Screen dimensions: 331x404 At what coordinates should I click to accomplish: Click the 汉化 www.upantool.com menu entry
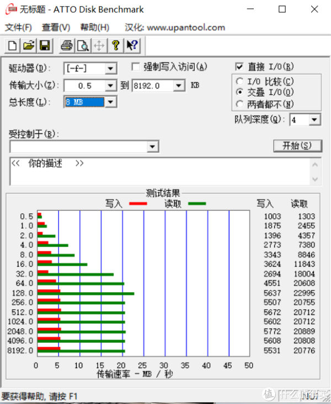point(175,28)
